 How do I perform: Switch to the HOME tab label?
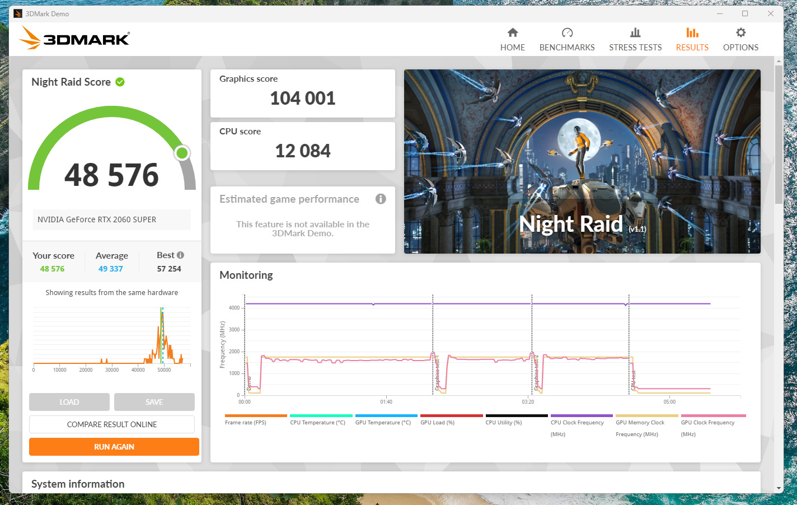(513, 48)
